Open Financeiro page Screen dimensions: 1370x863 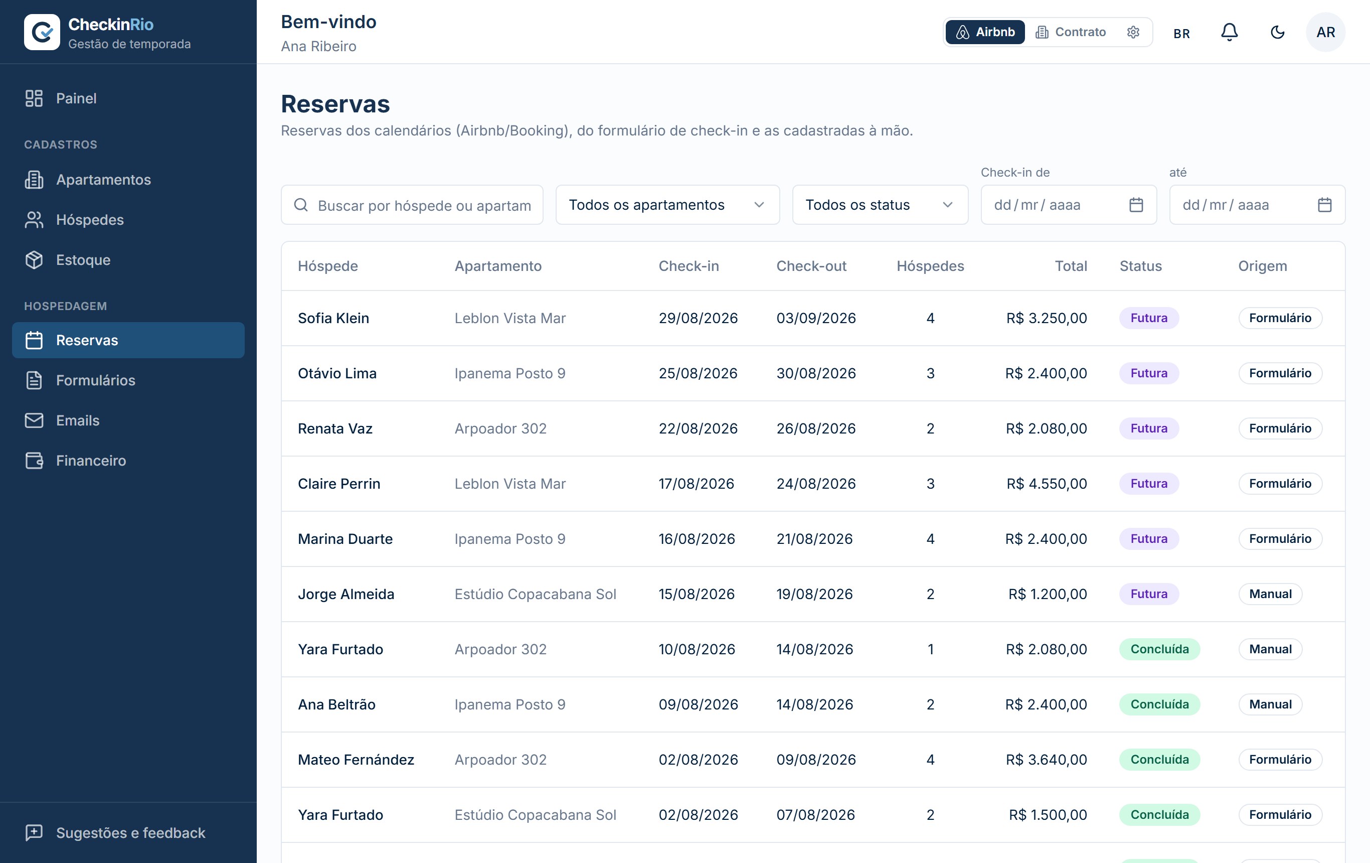point(128,461)
